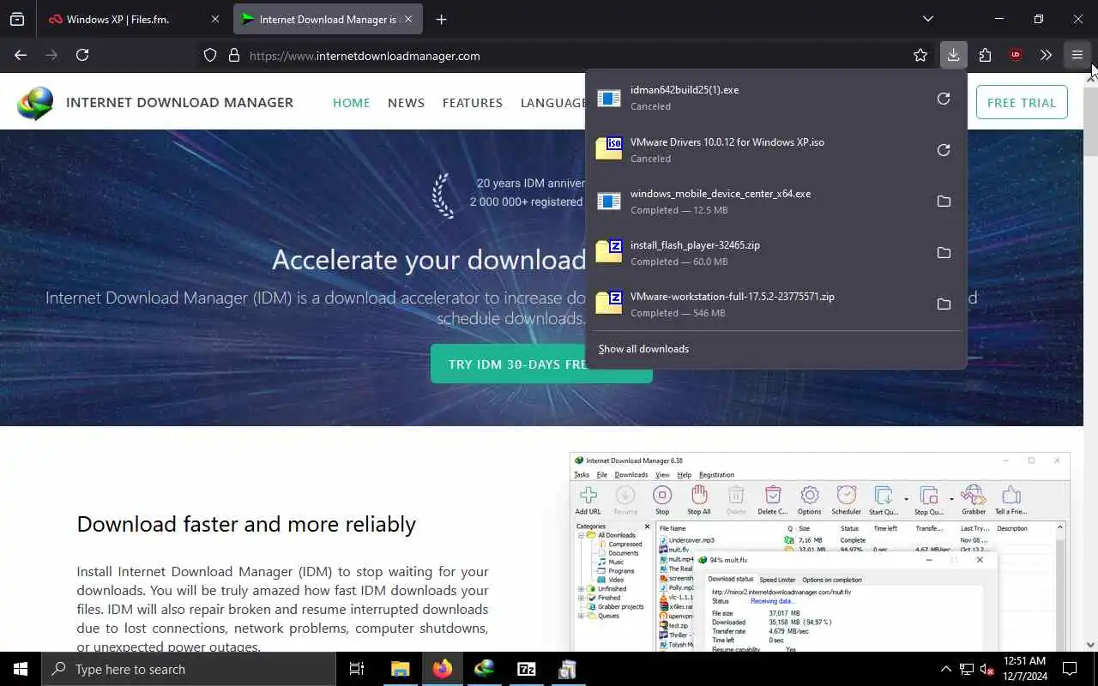This screenshot has height=686, width=1098.
Task: Click the FREE TRIAL button
Action: pos(1022,102)
